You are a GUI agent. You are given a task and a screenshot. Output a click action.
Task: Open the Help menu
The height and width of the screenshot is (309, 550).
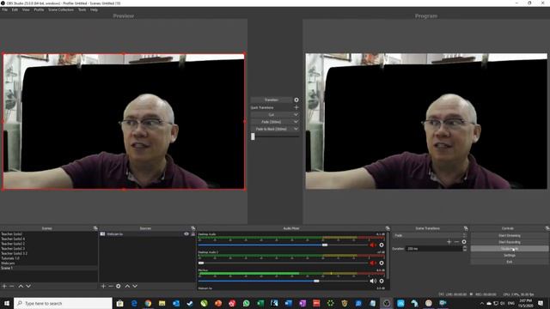coord(94,9)
